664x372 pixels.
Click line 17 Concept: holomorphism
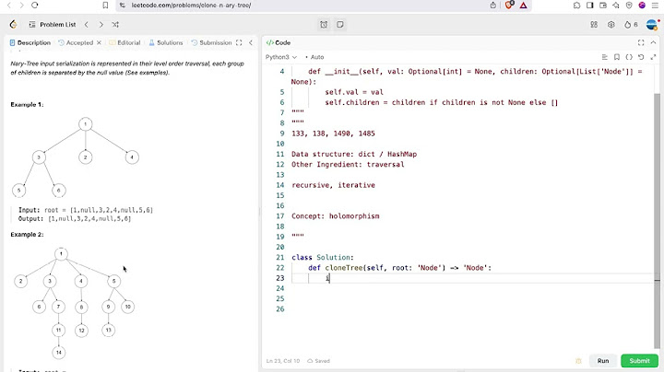click(x=336, y=216)
